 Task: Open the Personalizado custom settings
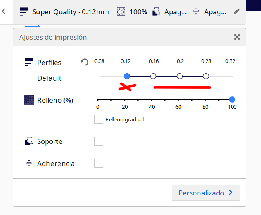click(x=206, y=193)
